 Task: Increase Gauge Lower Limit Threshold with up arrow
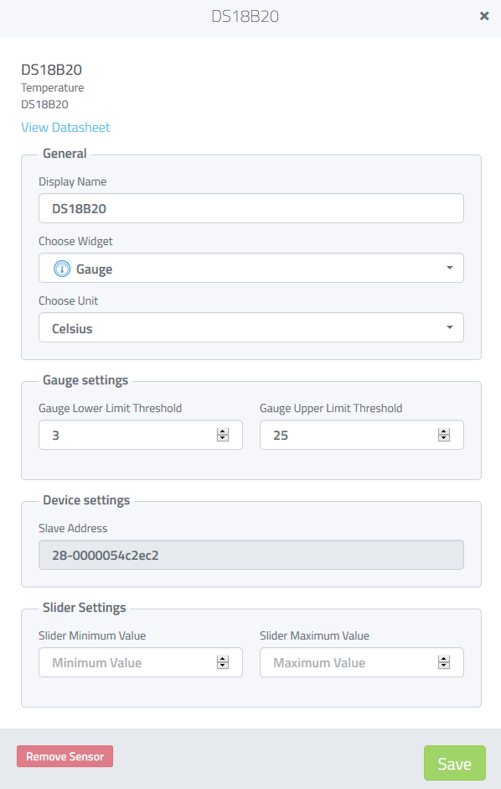223,431
